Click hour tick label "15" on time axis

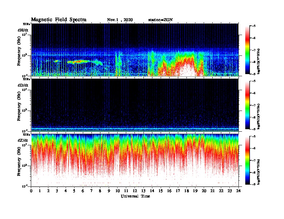point(161,191)
